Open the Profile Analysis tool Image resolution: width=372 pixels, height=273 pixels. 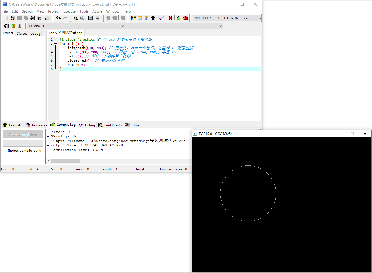coord(179,18)
